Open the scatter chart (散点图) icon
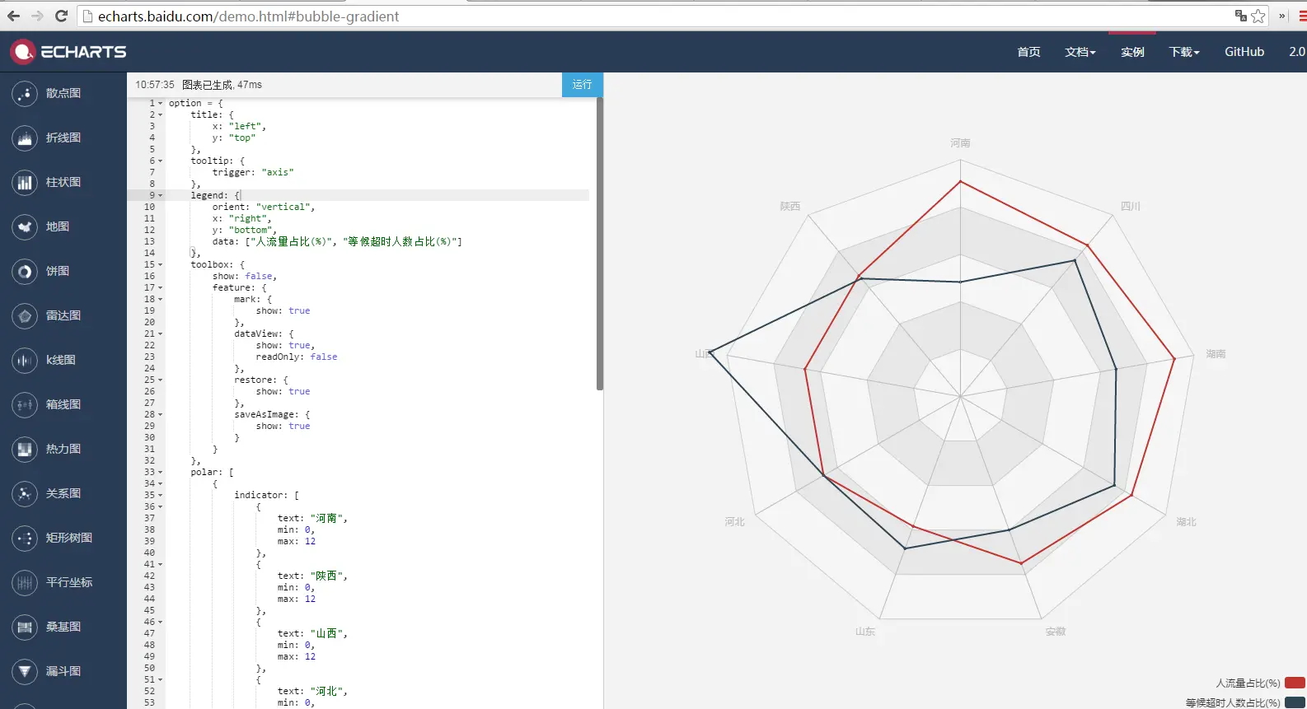 [x=25, y=93]
